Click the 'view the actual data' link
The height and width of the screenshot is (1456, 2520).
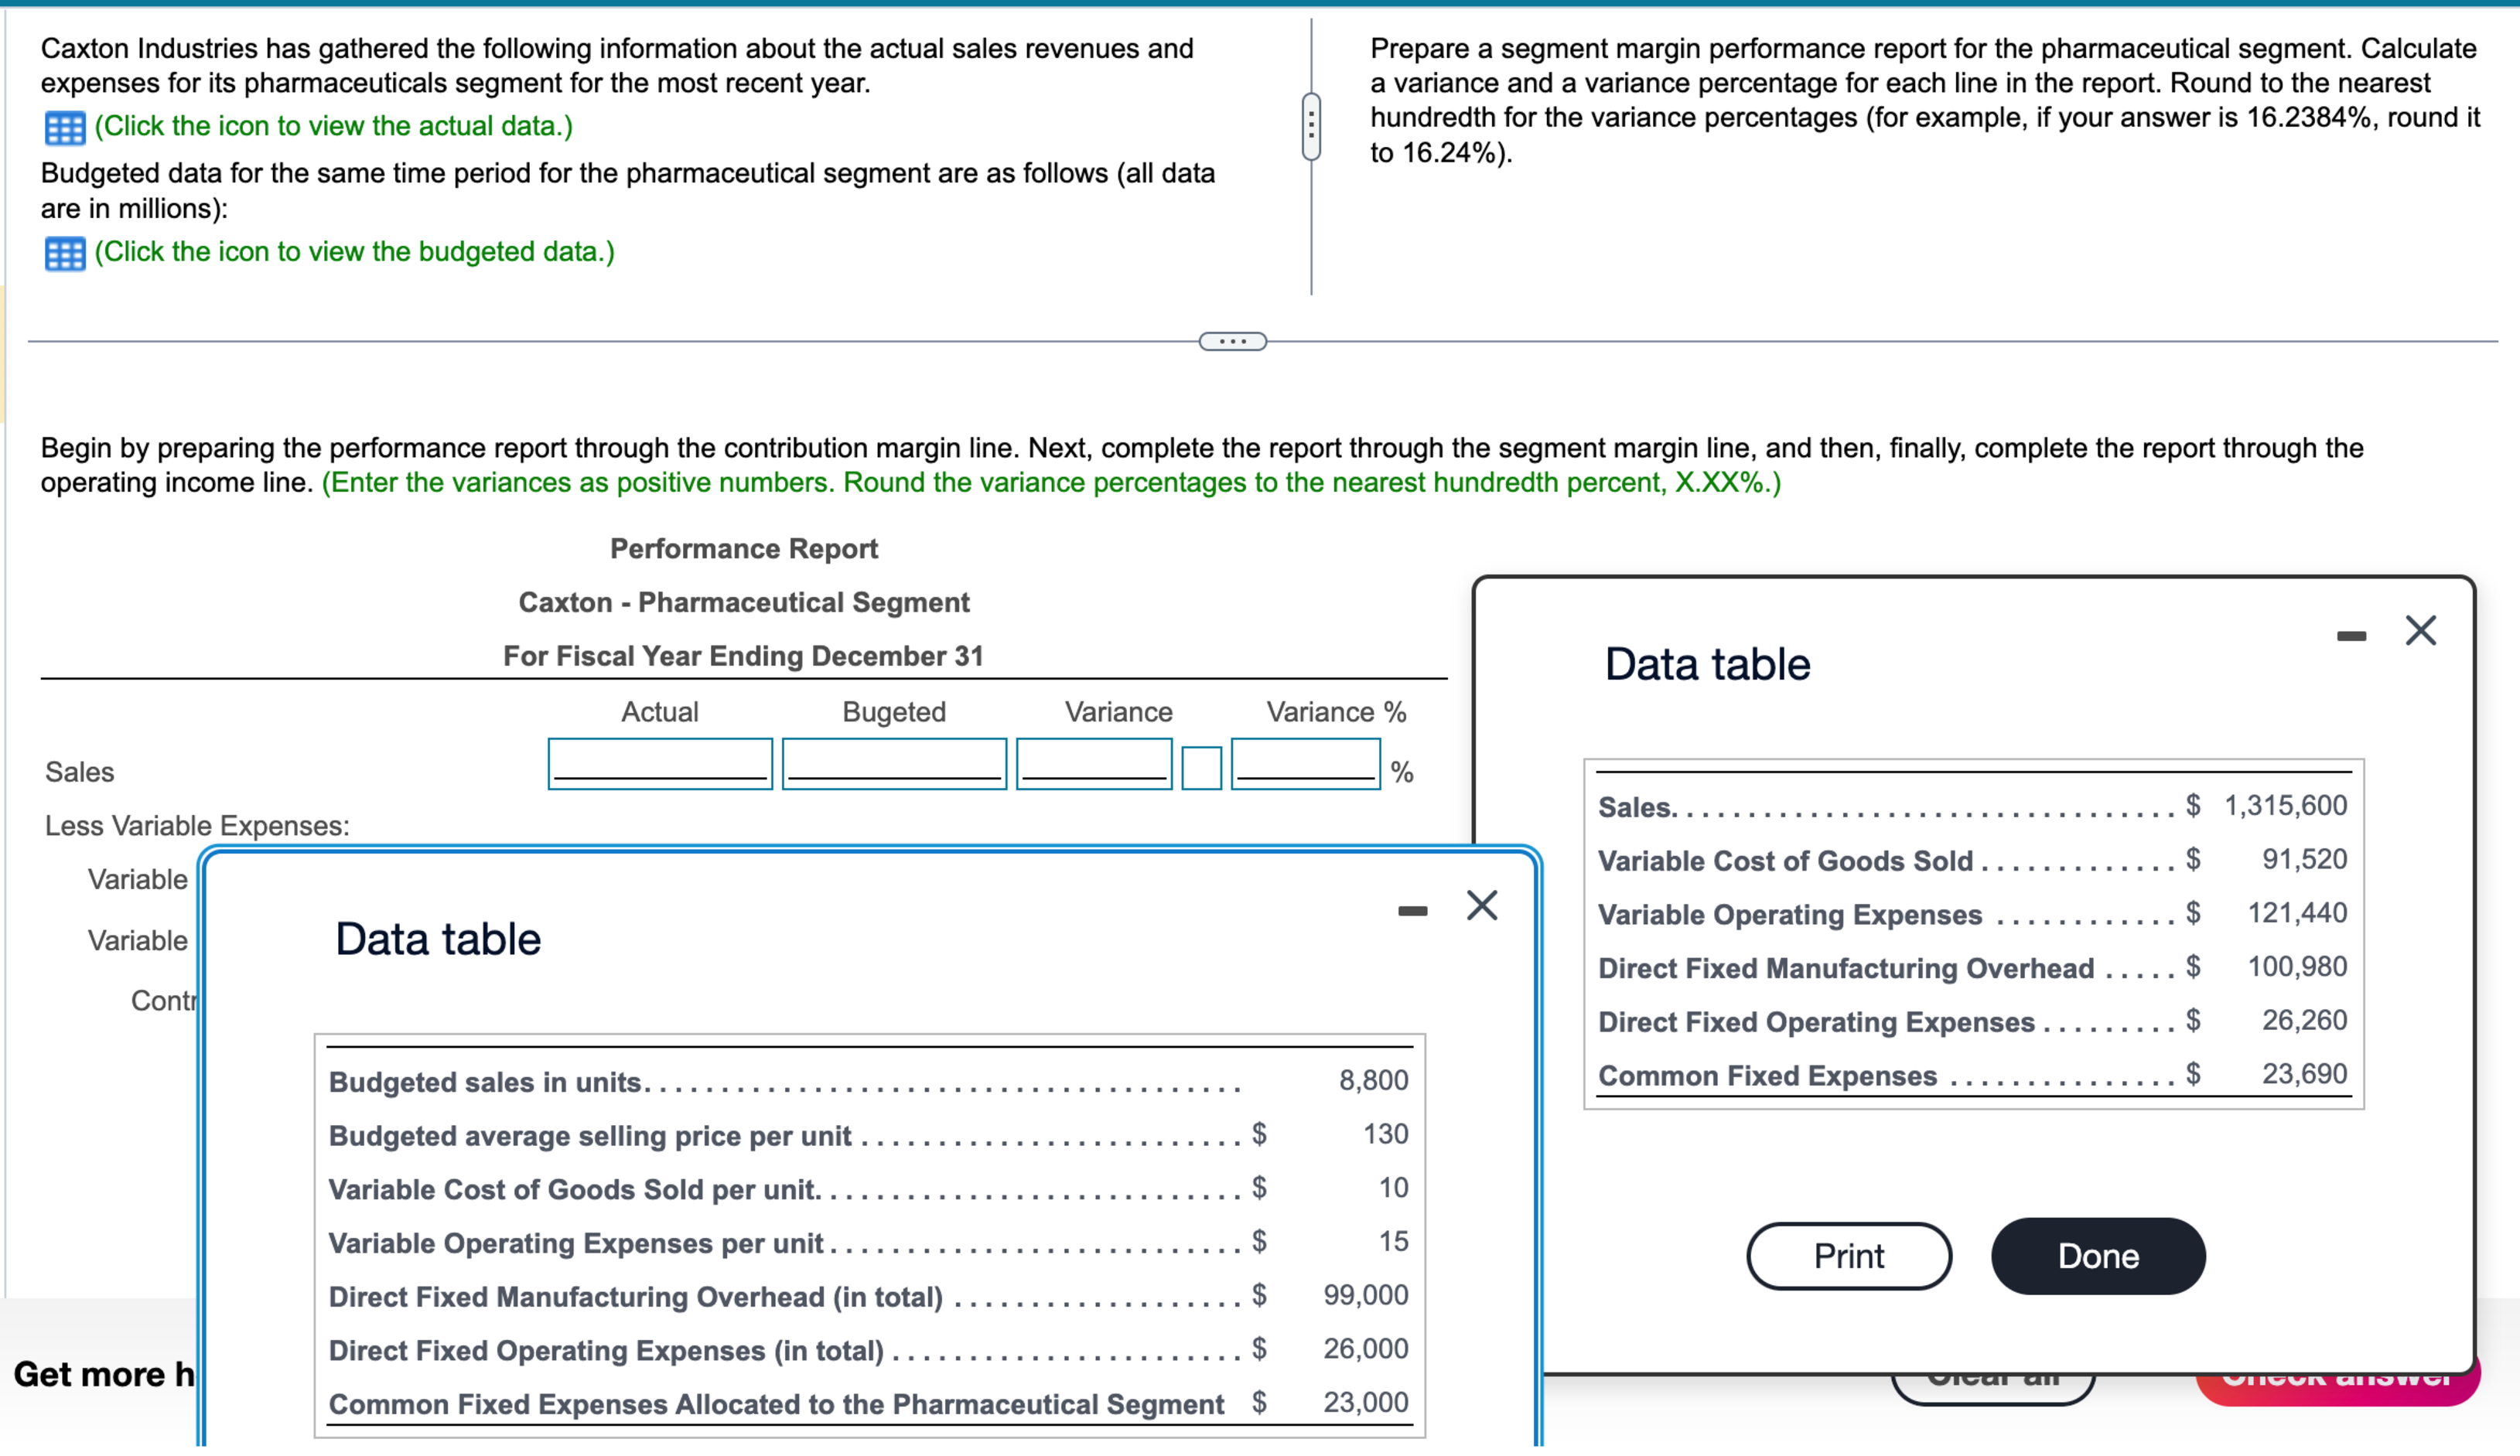[333, 126]
